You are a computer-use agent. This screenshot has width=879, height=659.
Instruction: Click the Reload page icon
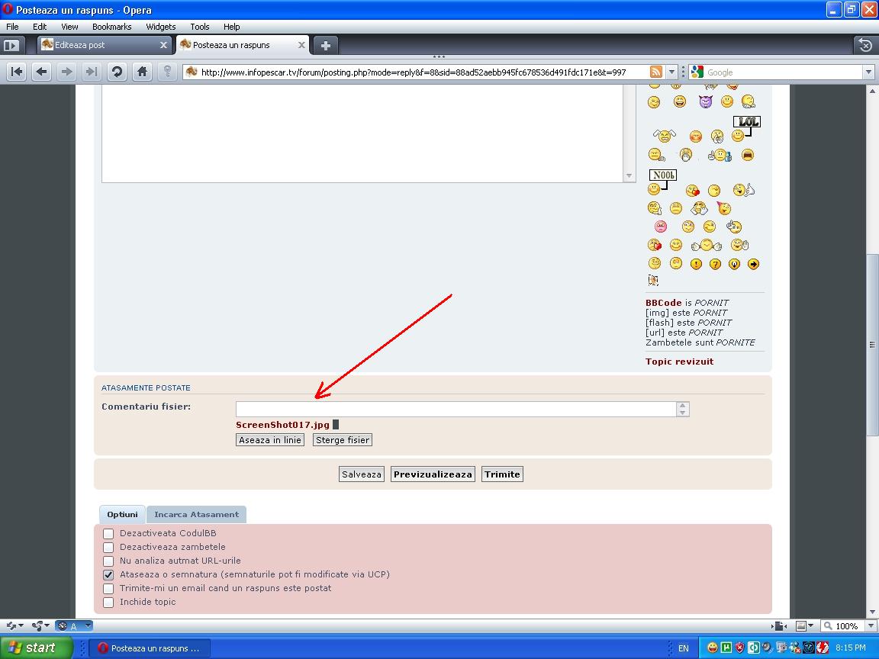117,72
